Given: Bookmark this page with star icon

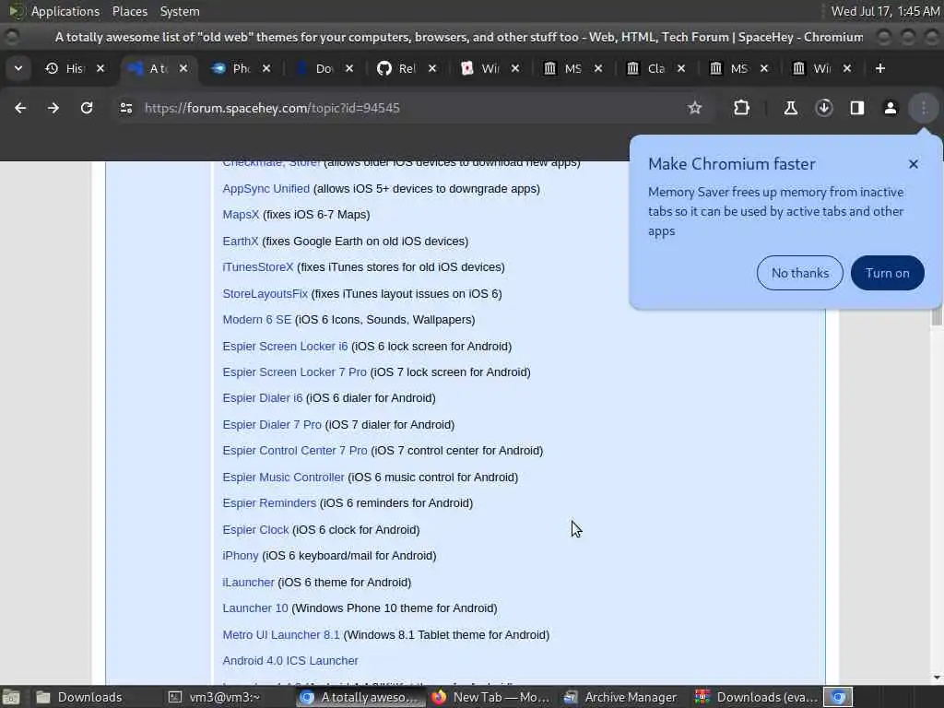Looking at the screenshot, I should tap(695, 108).
